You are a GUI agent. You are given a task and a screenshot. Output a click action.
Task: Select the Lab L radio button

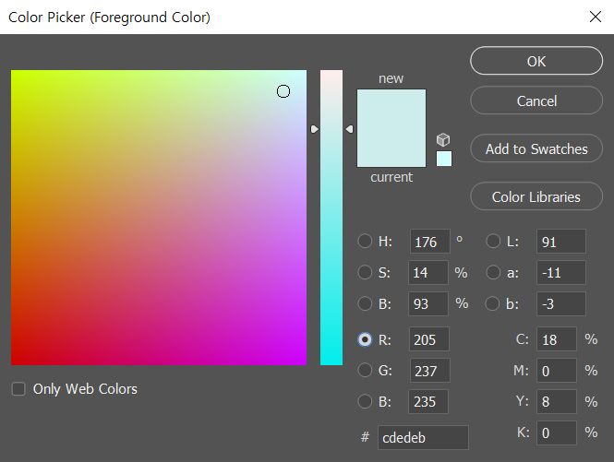494,243
